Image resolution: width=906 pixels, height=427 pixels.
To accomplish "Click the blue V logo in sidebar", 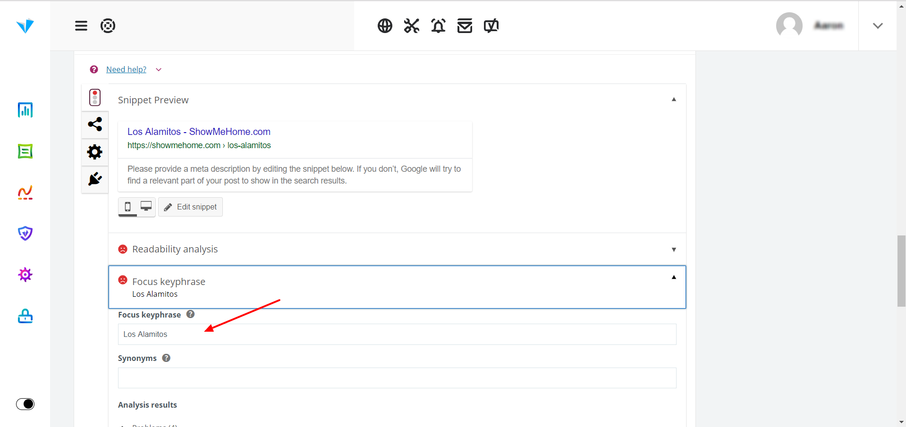I will pos(25,25).
